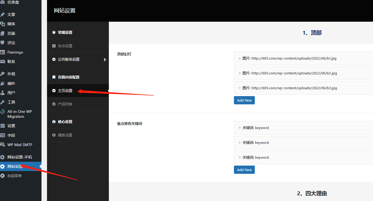The width and height of the screenshot is (373, 201).
Task: Click Add New under 重点推荐关键词
Action: point(244,170)
